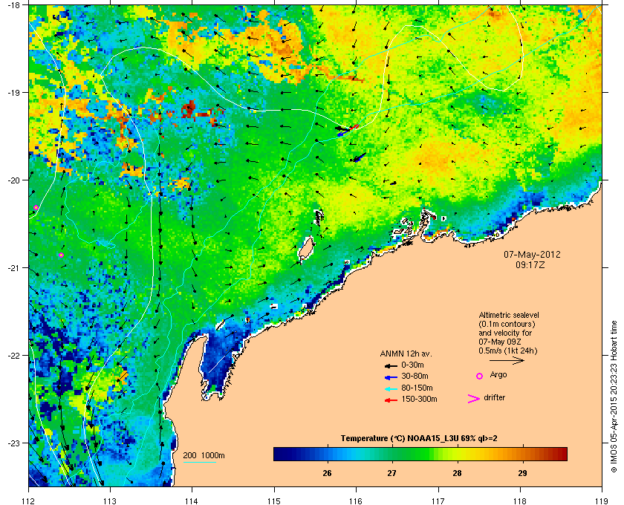
Task: Click the 150-300m depth label
Action: click(419, 399)
